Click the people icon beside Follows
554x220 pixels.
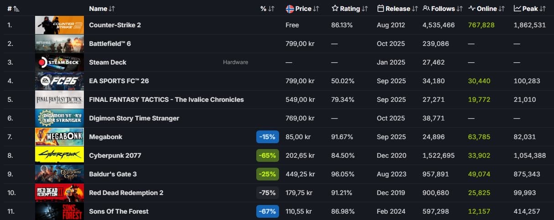coord(426,9)
